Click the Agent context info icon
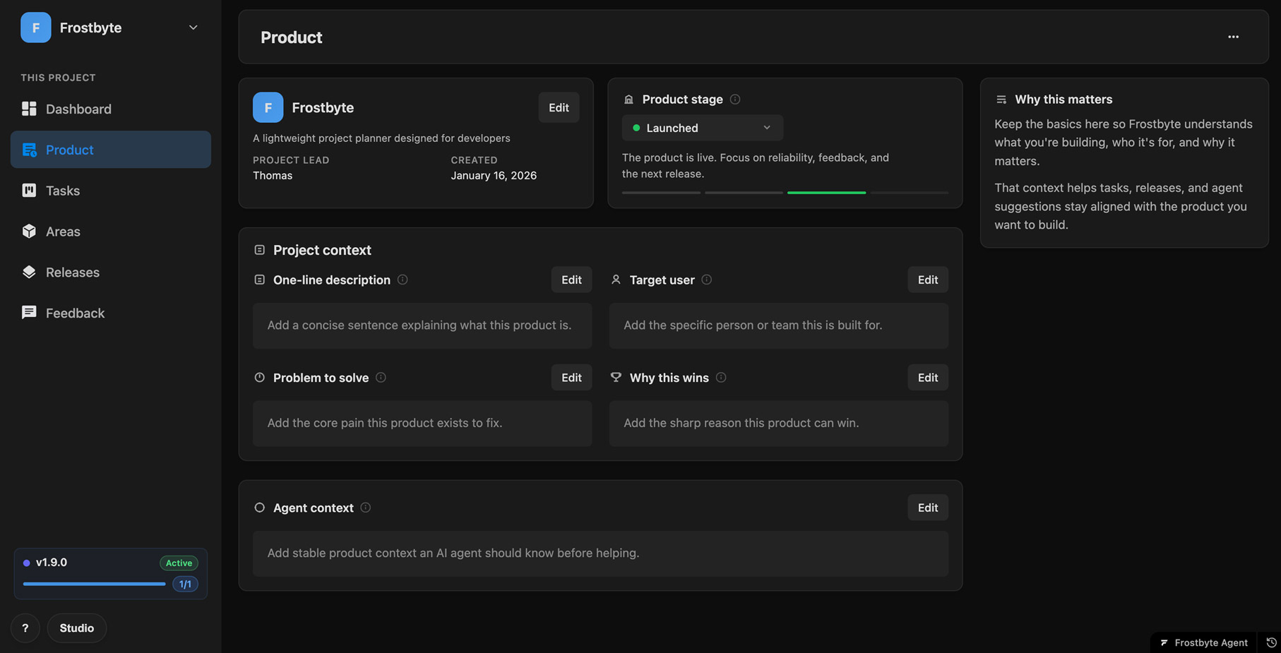The width and height of the screenshot is (1281, 653). coord(366,508)
